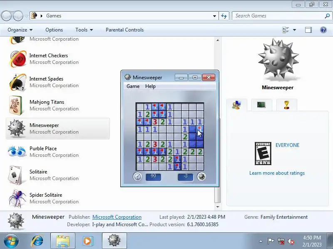This screenshot has width=333, height=249.
Task: Select Spider Solitaire game icon
Action: point(17,198)
